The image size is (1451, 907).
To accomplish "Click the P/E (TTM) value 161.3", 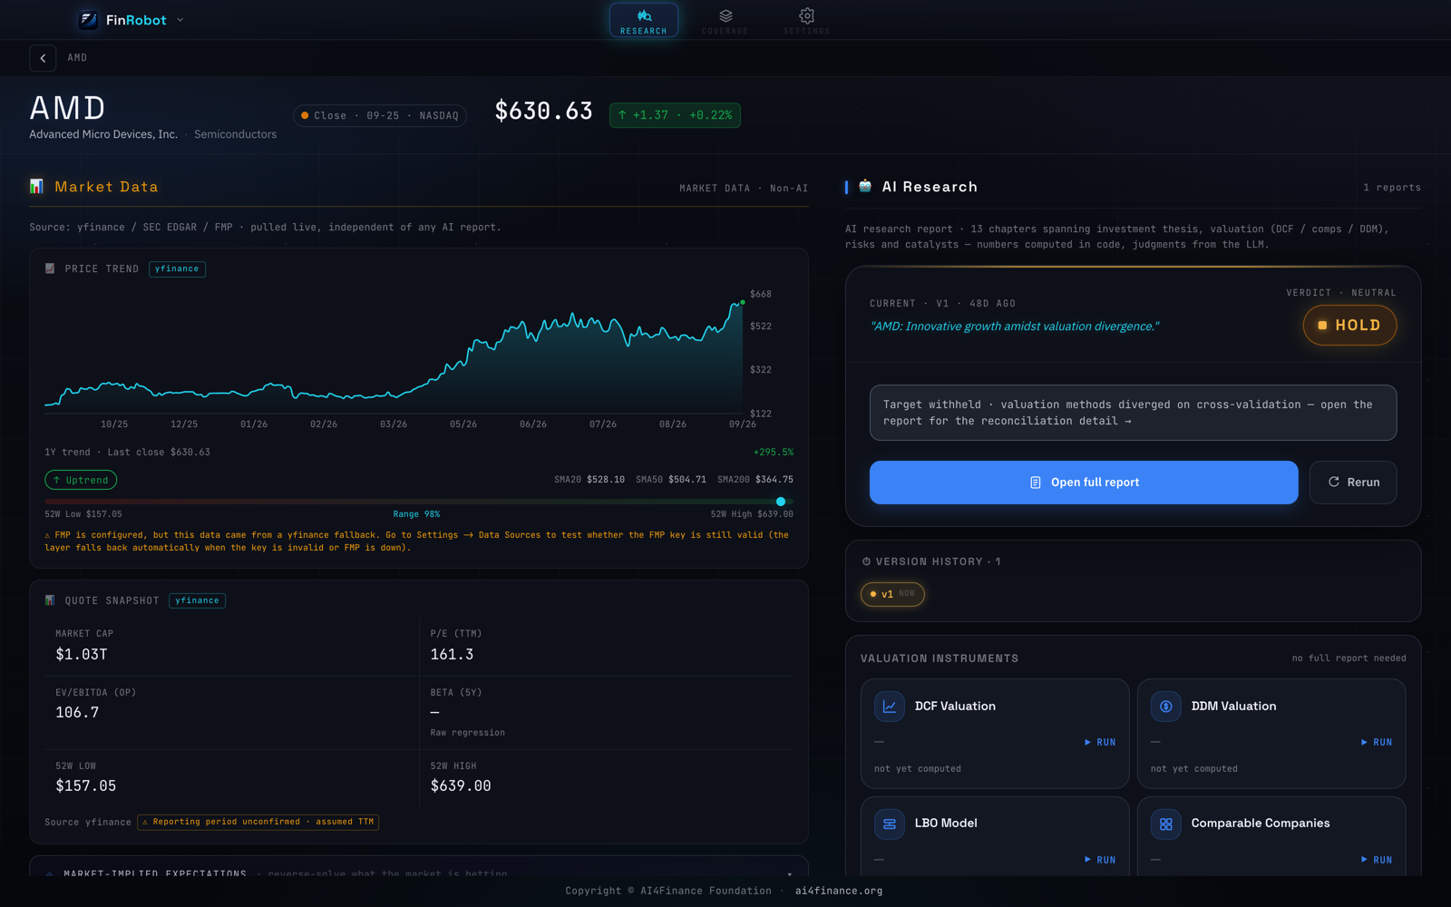I will pyautogui.click(x=452, y=654).
